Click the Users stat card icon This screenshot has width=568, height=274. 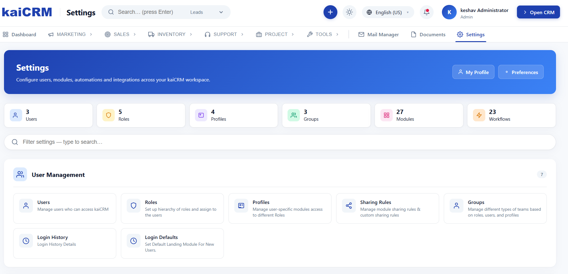(x=16, y=115)
